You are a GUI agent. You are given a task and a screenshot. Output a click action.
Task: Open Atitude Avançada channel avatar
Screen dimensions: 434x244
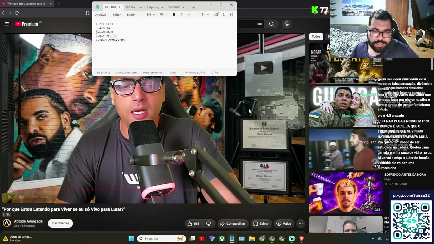click(7, 223)
